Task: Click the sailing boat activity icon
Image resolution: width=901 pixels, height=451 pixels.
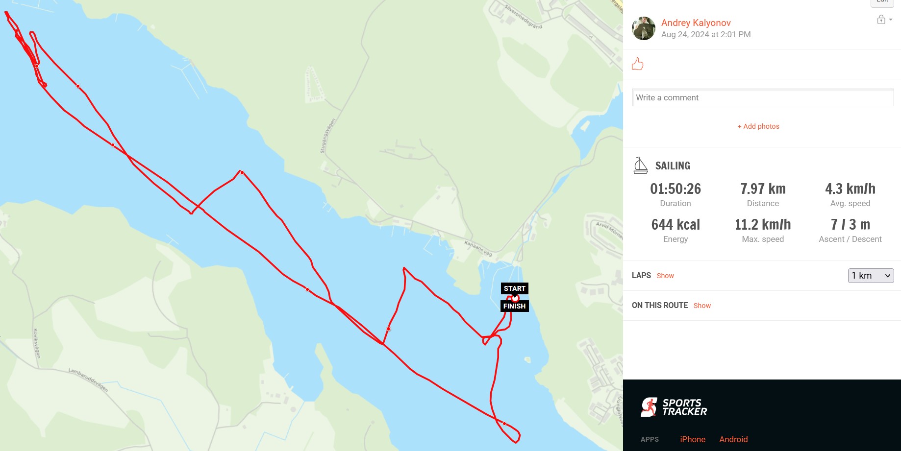Action: point(640,166)
